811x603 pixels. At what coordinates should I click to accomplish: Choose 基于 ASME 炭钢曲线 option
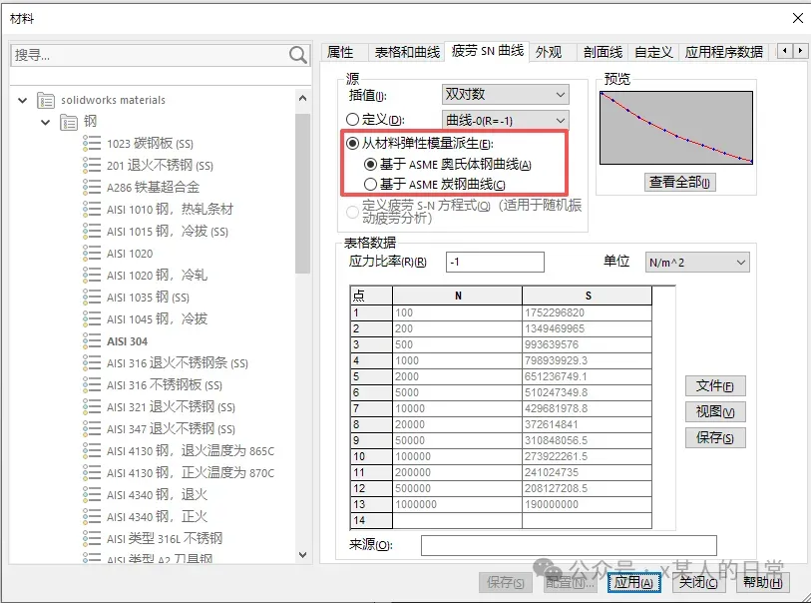click(370, 185)
